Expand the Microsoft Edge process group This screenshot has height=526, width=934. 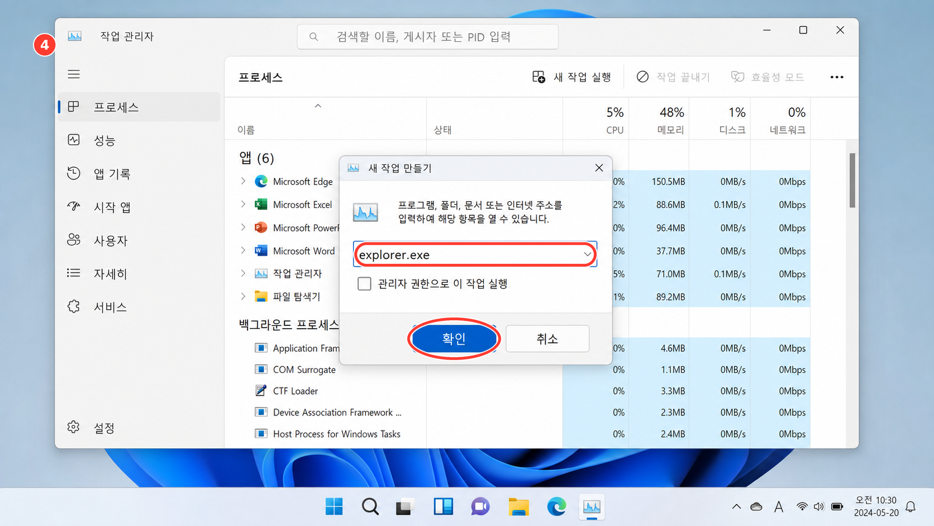[x=243, y=181]
